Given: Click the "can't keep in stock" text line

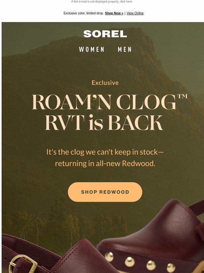Looking at the screenshot, I should pos(105,152).
